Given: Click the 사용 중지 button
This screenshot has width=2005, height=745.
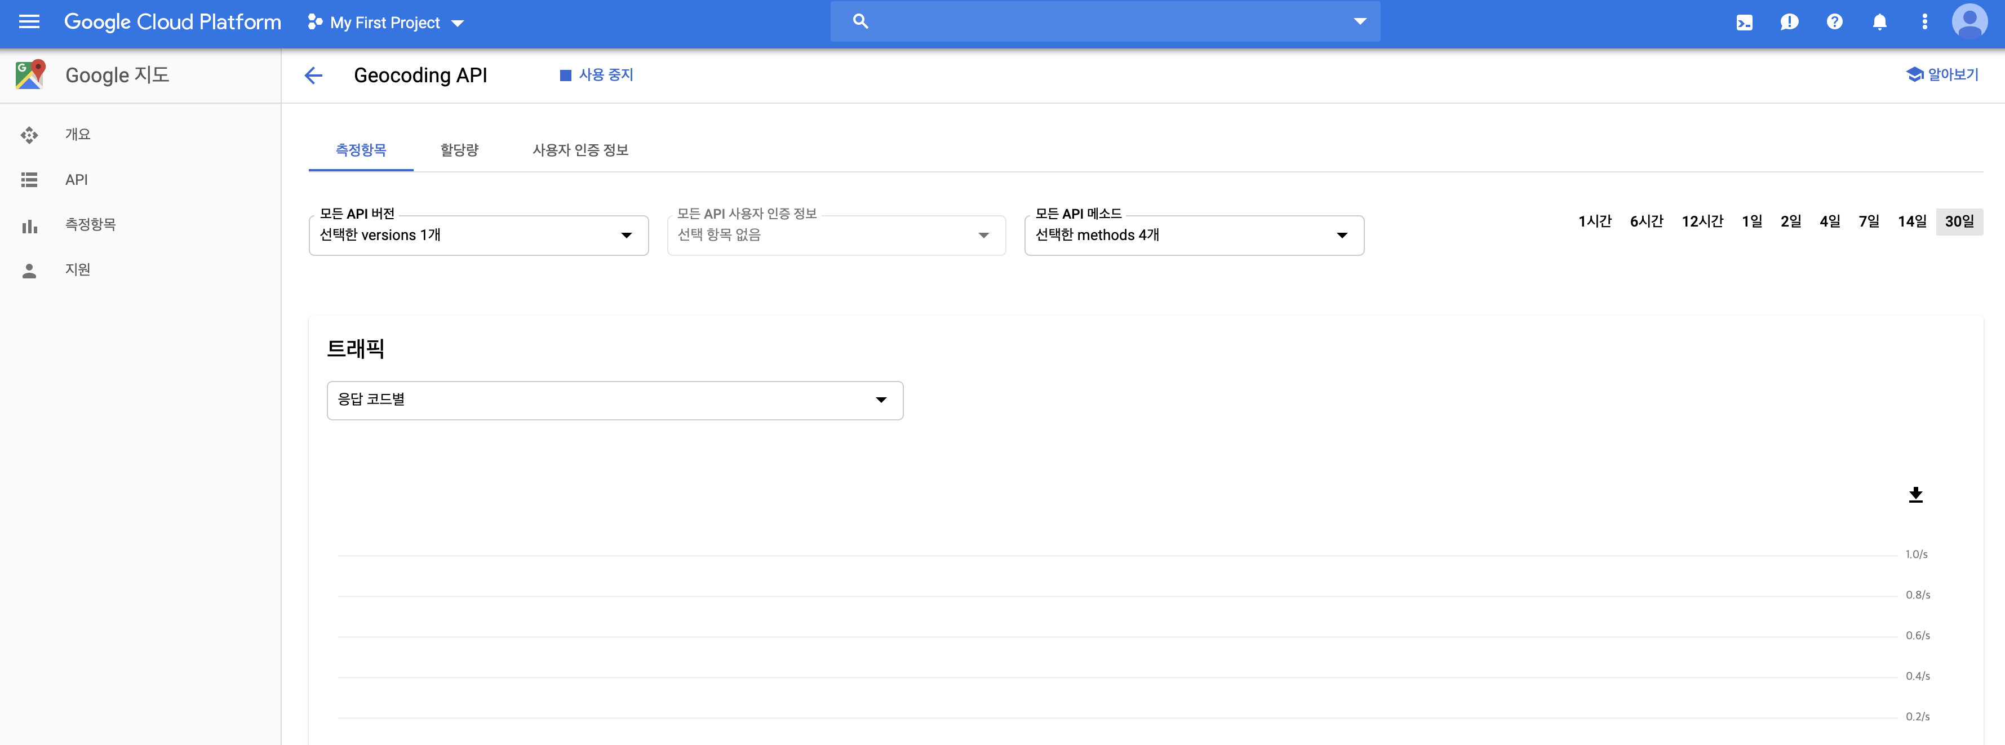Looking at the screenshot, I should 597,75.
